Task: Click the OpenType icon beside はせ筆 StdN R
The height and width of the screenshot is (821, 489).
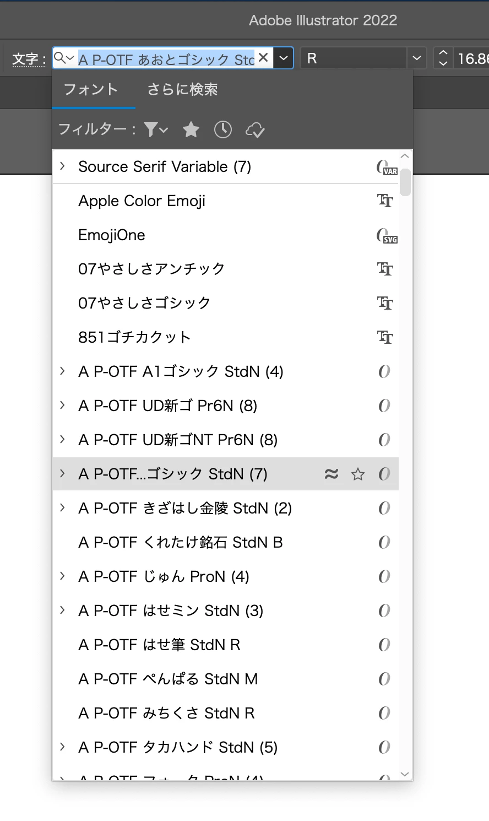Action: coord(384,645)
